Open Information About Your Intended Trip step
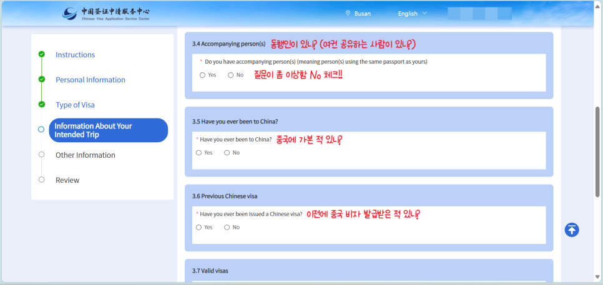Image resolution: width=603 pixels, height=285 pixels. tap(109, 130)
